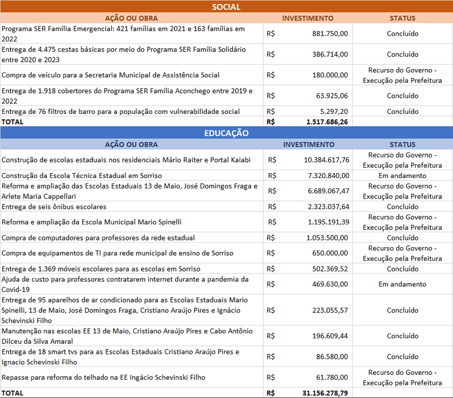Select the STATUS column header under EDUCAÇÃO
The width and height of the screenshot is (453, 398).
click(402, 144)
